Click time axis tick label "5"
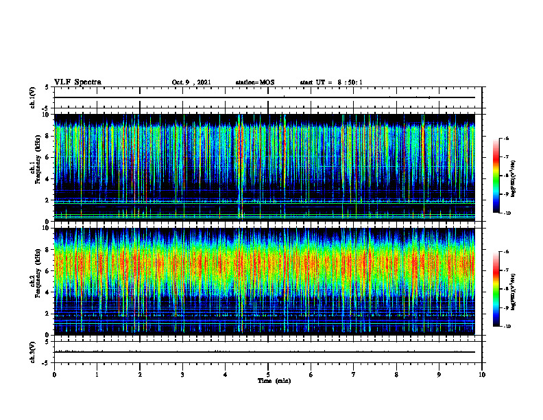The height and width of the screenshot is (420, 543). pos(268,375)
